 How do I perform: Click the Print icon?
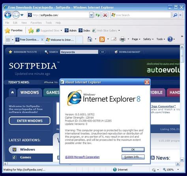122,39
